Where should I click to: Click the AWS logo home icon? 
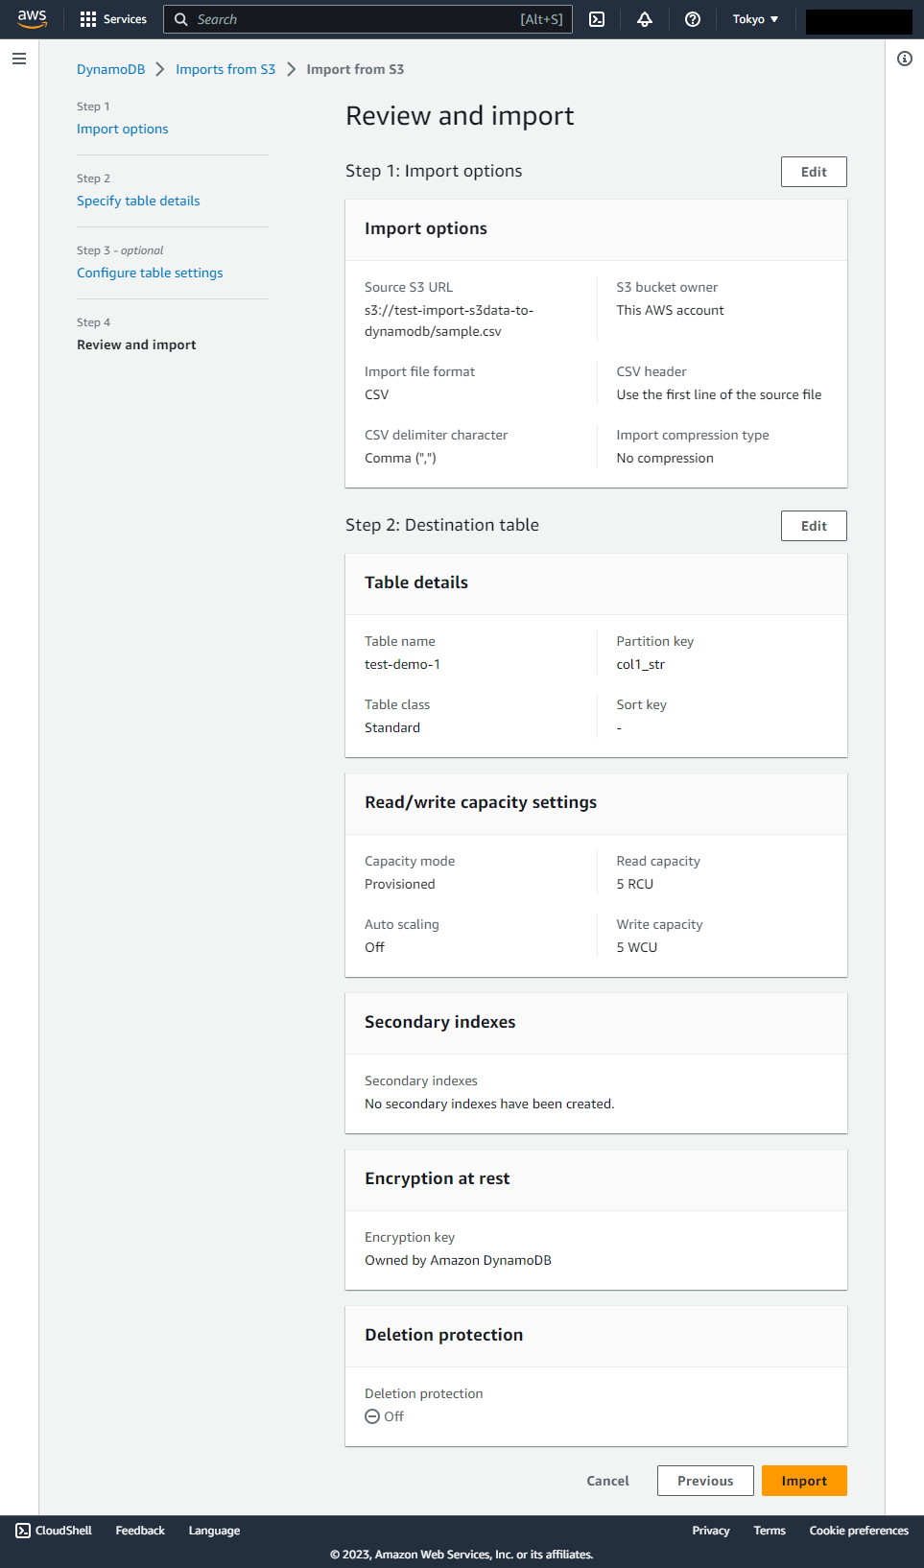[x=32, y=19]
